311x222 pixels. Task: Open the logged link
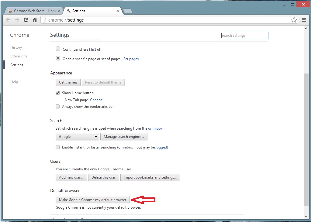click(161, 147)
